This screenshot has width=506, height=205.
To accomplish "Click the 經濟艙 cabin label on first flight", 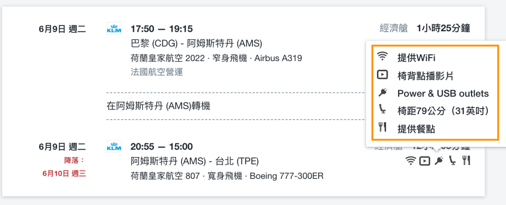I will [394, 28].
